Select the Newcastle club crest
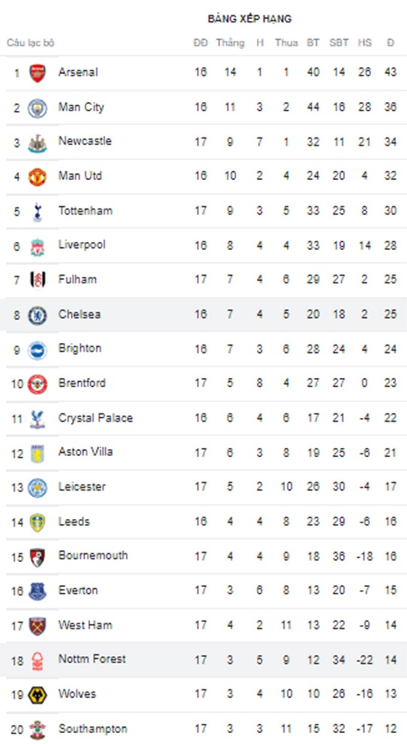Image resolution: width=407 pixels, height=744 pixels. coord(38,142)
